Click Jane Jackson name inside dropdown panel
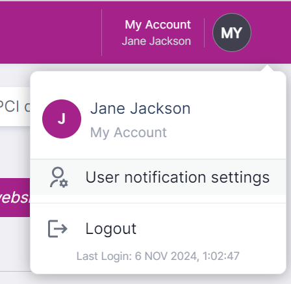291x284 pixels. [140, 109]
